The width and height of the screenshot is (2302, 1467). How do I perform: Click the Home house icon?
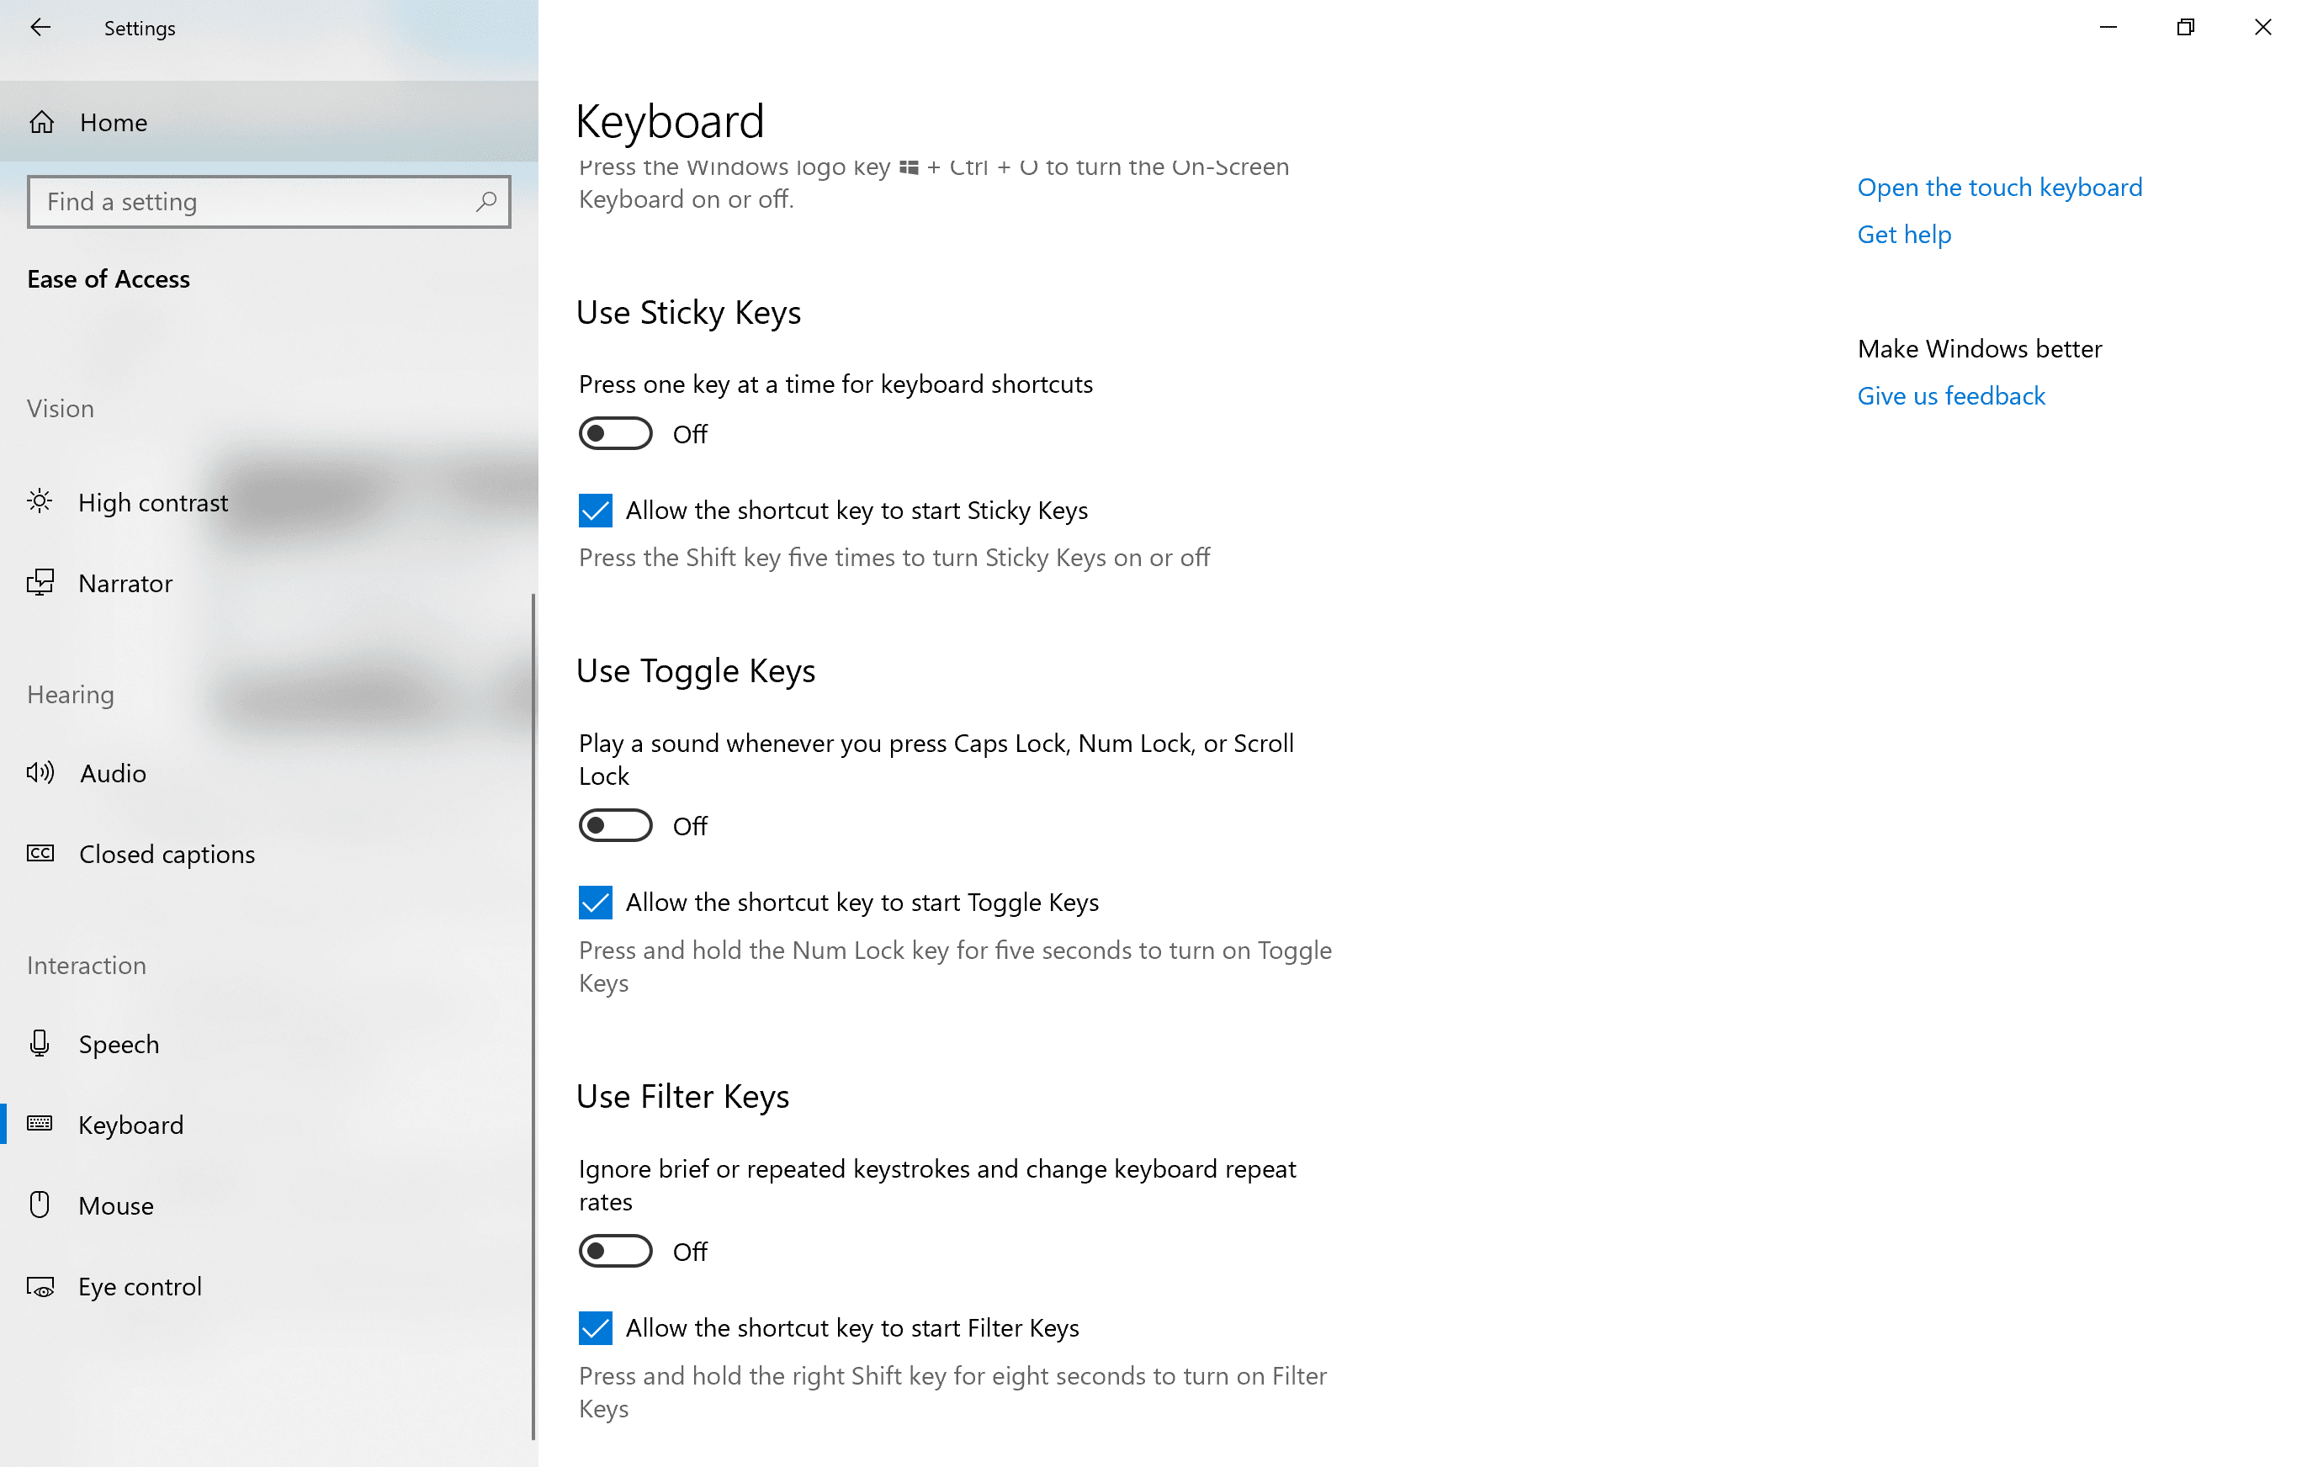point(41,121)
